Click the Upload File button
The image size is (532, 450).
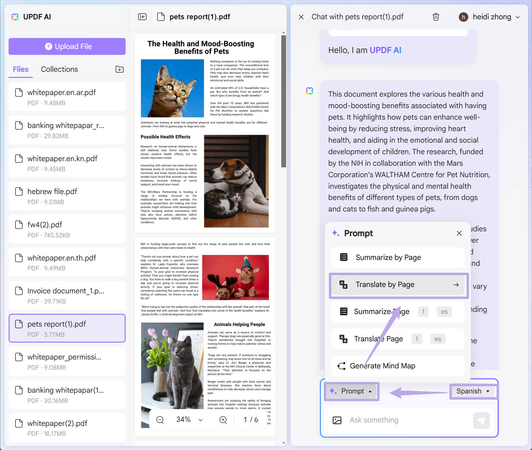(67, 46)
